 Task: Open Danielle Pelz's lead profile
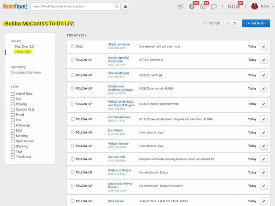pyautogui.click(x=117, y=157)
